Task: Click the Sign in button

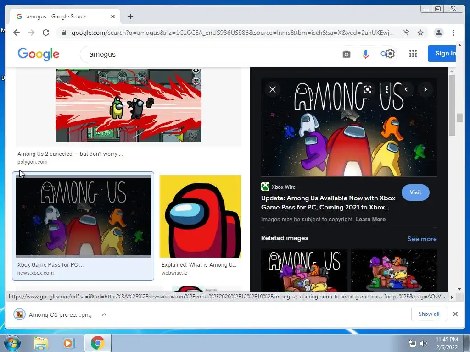Action: coord(442,54)
